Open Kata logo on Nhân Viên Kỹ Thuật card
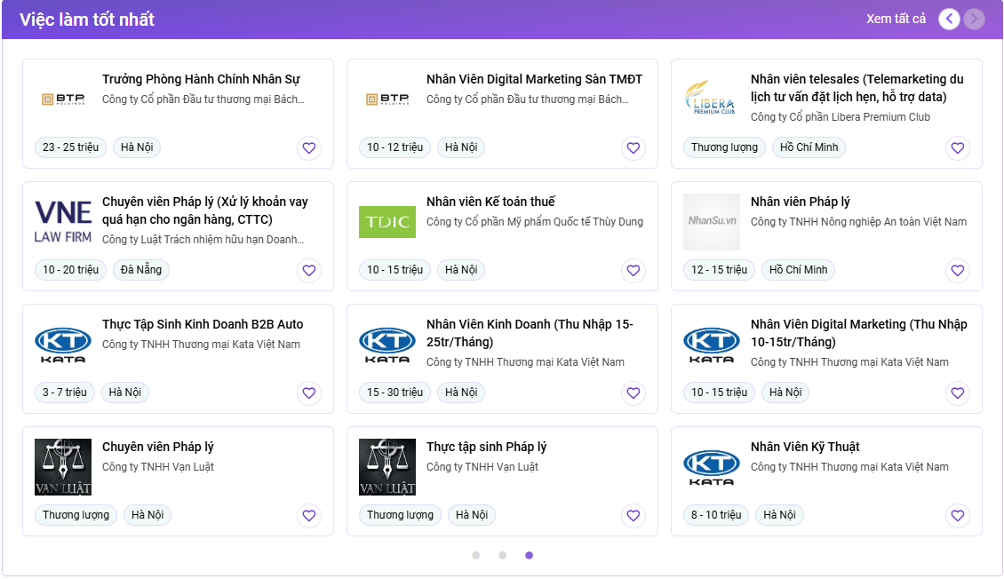Viewport: 1004px width, 579px height. (x=712, y=467)
